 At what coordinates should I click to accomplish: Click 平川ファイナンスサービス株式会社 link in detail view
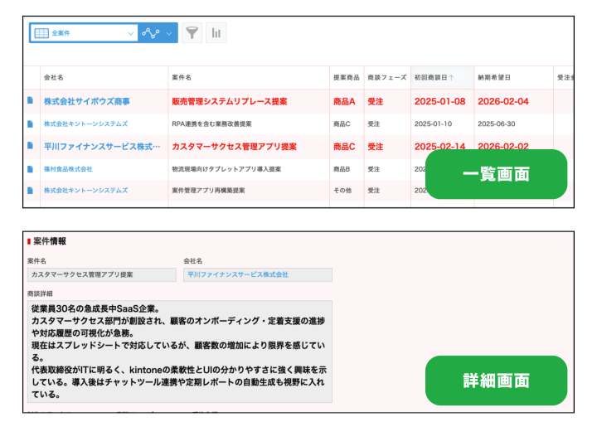pyautogui.click(x=237, y=274)
